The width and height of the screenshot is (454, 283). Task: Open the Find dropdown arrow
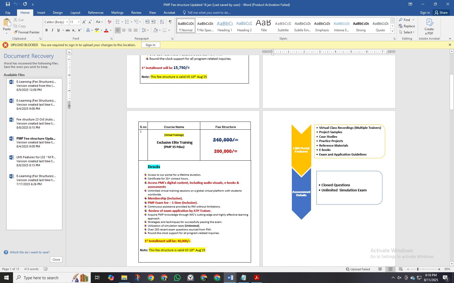pyautogui.click(x=413, y=20)
